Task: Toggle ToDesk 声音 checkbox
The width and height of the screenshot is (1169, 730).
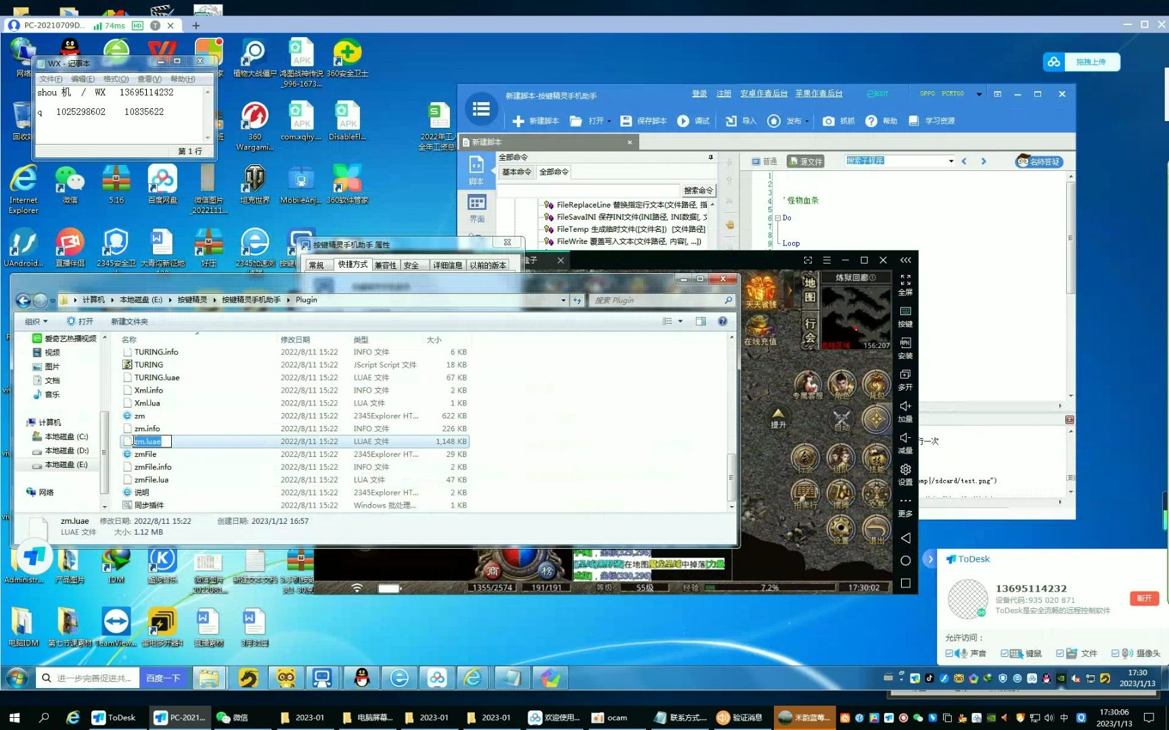Action: pyautogui.click(x=949, y=654)
